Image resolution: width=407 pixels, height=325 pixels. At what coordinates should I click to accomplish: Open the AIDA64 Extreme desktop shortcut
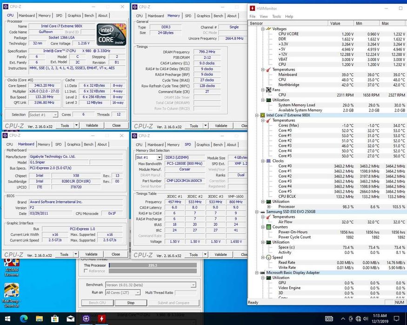[12, 267]
